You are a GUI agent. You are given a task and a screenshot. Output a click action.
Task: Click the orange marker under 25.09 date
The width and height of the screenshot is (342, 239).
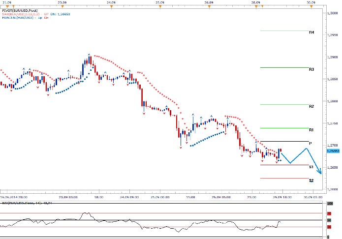[x=158, y=5]
